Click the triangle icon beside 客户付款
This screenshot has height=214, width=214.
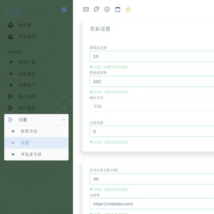[x=10, y=97]
